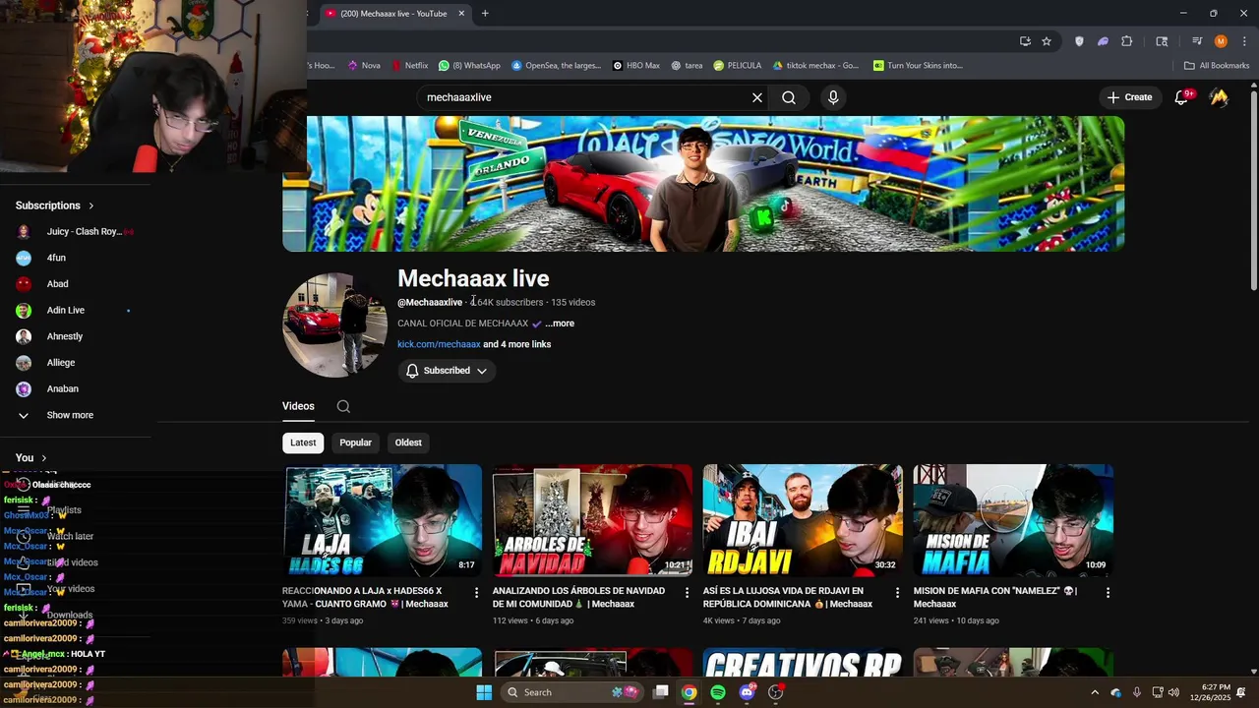Screen dimensions: 1259x708
Task: Select the Oldest filter chip
Action: [408, 442]
